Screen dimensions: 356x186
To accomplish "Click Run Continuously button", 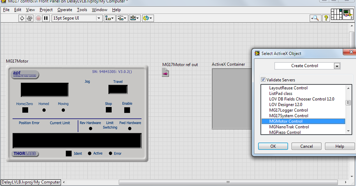I will (x=30, y=18).
